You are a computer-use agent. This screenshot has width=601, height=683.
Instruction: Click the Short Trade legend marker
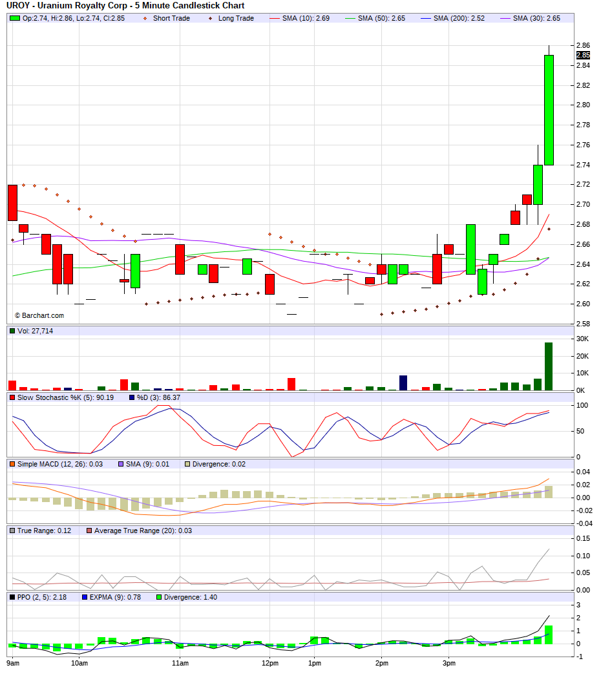145,18
